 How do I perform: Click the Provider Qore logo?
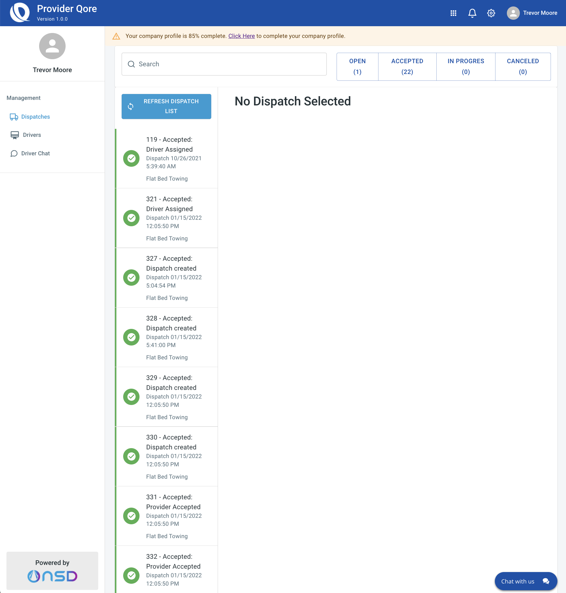(x=20, y=13)
